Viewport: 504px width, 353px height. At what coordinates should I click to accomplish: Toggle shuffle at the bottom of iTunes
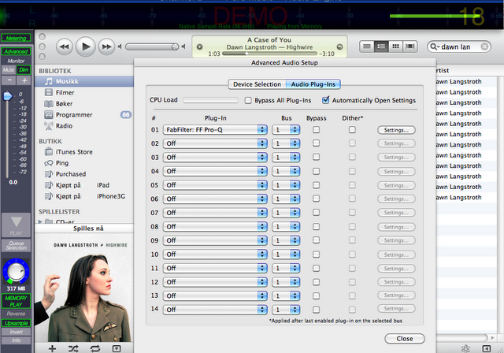73,348
